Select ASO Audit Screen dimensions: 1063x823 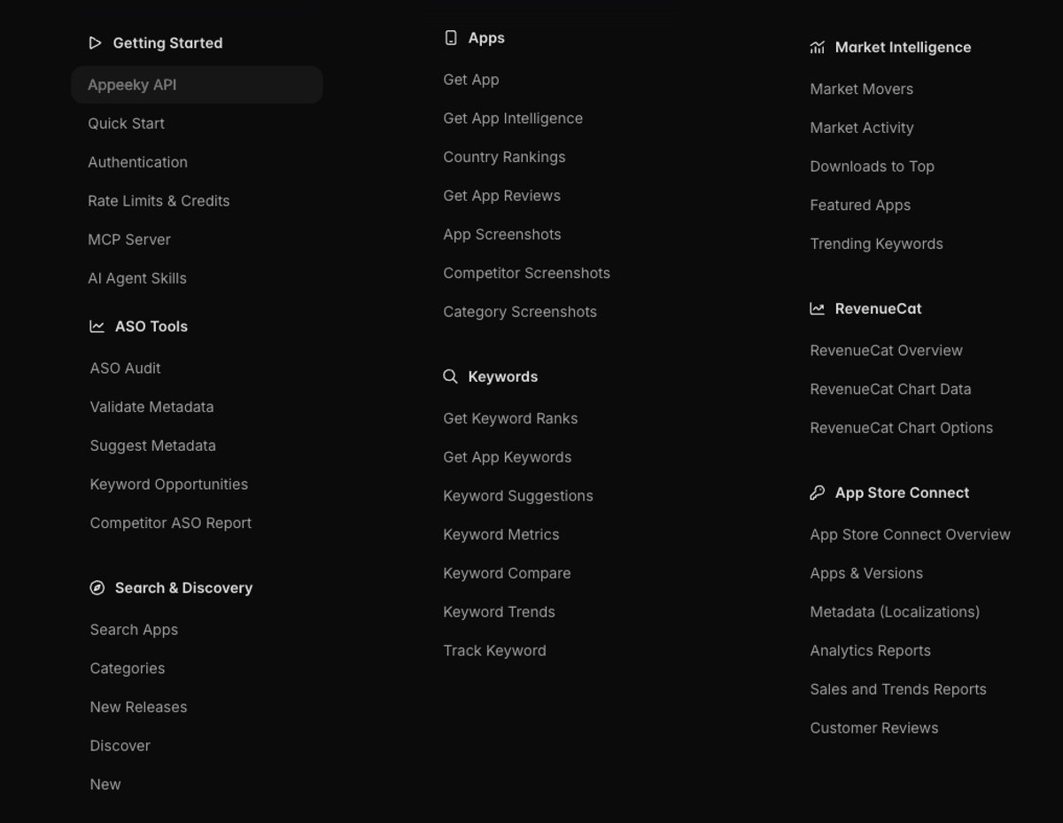[x=125, y=369]
